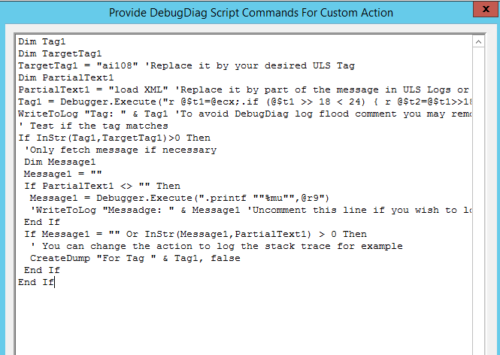
Task: Click the 'Message1 = ""' assignment line
Action: click(x=57, y=174)
